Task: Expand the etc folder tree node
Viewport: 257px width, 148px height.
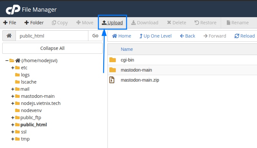Action: pos(13,68)
